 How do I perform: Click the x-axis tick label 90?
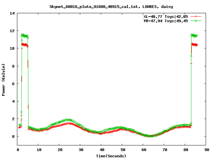[207, 150]
